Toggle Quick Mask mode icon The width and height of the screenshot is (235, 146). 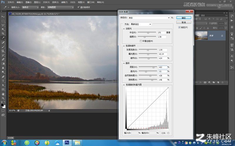click(3, 111)
